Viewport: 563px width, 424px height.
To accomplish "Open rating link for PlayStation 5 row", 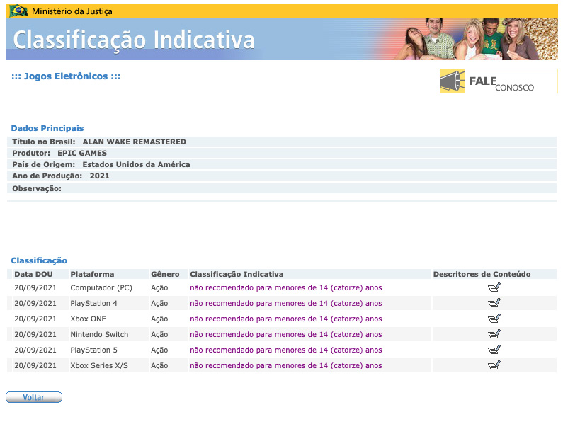I will tap(286, 350).
